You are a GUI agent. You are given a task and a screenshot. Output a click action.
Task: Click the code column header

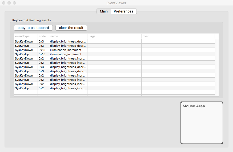tap(43, 36)
